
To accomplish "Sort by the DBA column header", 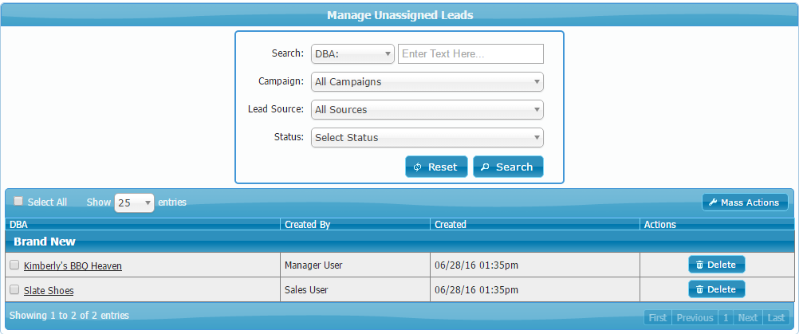I will (x=18, y=225).
